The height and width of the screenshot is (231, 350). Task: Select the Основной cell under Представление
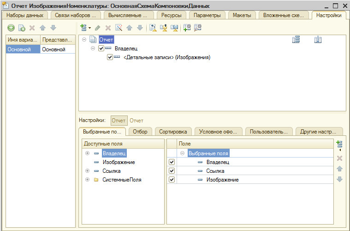click(x=58, y=49)
